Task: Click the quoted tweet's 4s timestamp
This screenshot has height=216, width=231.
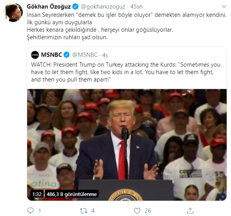Action: 105,55
